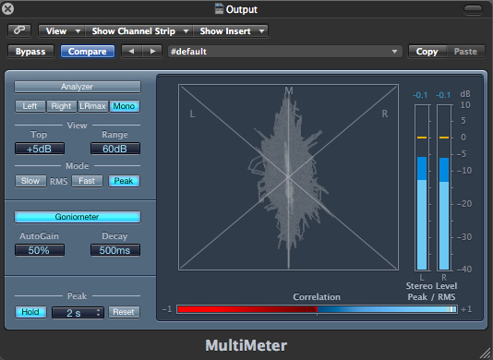Enable the Analyzer view

[78, 87]
